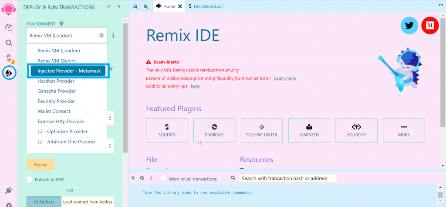
Task: Click the double-arrow toggle at top right
Action: (x=441, y=5)
